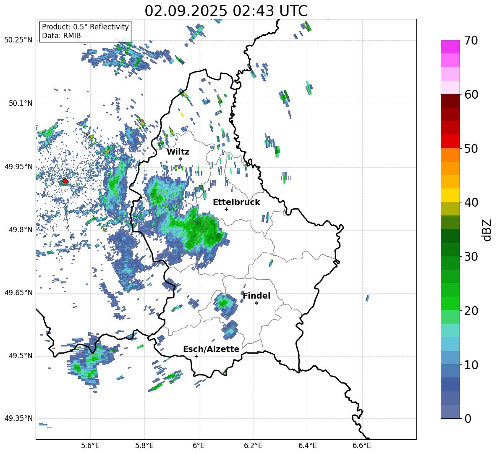497x454 pixels.
Task: Click the Esch/Alzette city label
Action: pyautogui.click(x=211, y=349)
